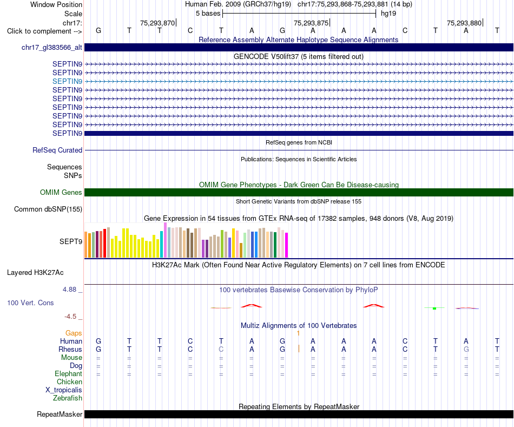Click the 'GENCODE V50lift37 (5 items filtered out)' title
The height and width of the screenshot is (427, 514).
[x=299, y=56]
